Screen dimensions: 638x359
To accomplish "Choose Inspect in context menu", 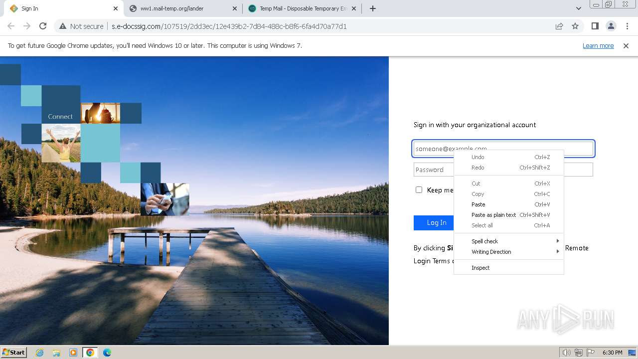I will click(509, 268).
